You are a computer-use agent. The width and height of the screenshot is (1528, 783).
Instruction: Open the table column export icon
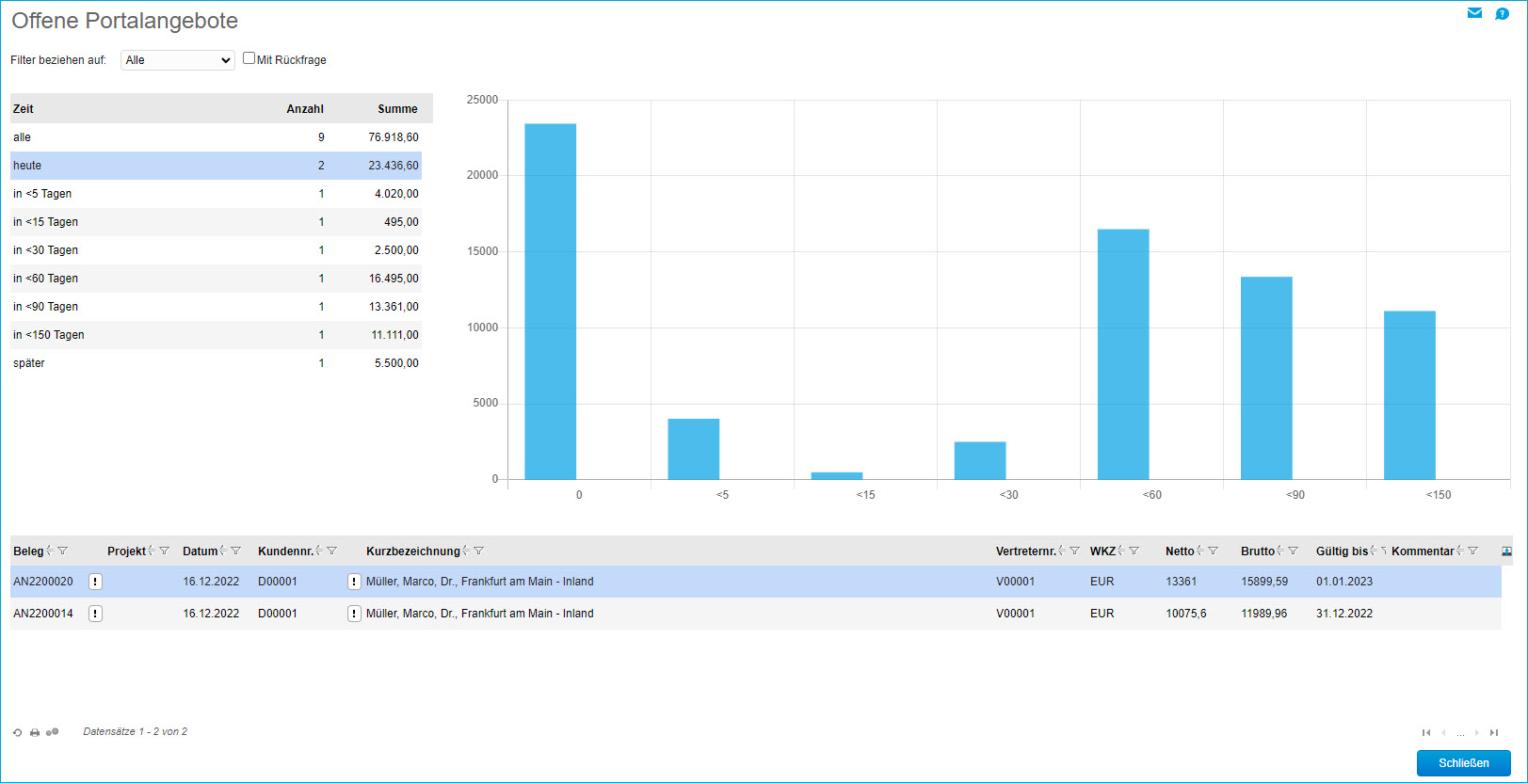[1506, 551]
